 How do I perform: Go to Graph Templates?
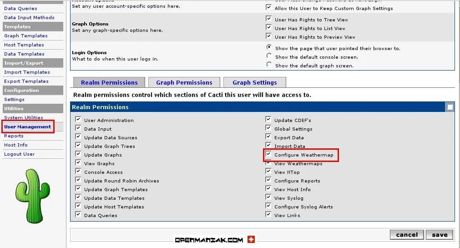click(26, 36)
